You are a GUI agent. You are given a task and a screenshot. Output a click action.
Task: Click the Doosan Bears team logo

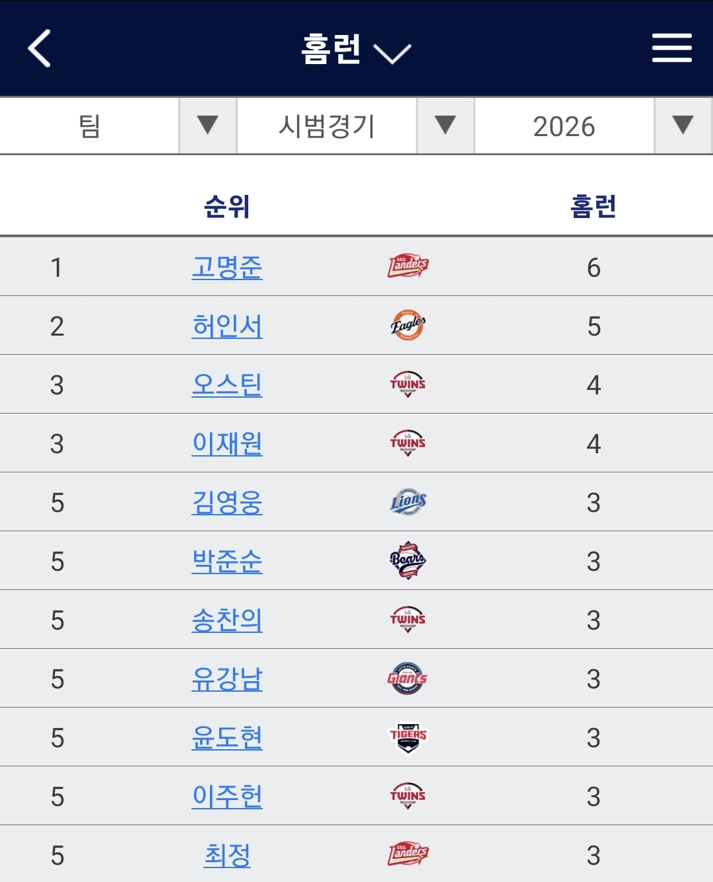tap(408, 561)
